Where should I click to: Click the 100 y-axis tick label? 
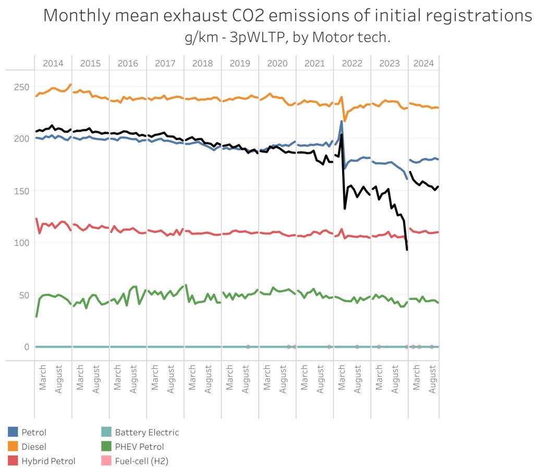(x=21, y=243)
